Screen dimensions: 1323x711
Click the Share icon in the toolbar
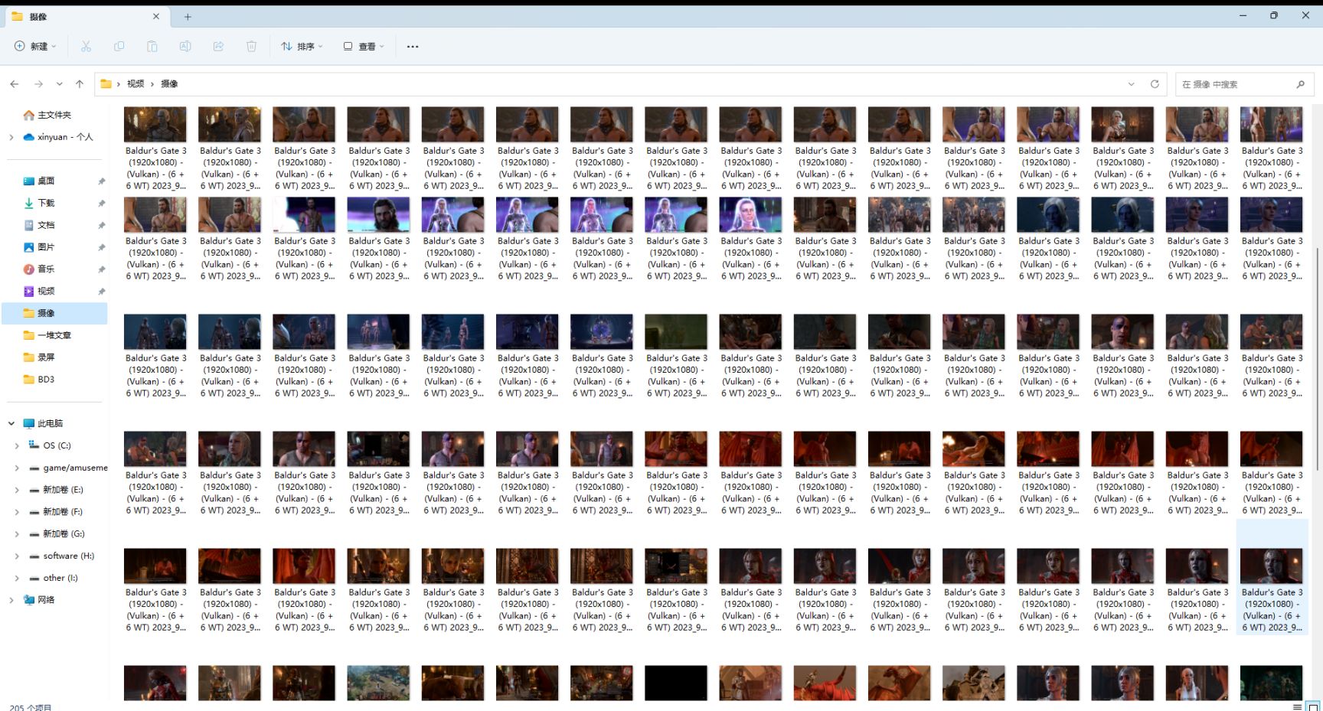point(218,47)
